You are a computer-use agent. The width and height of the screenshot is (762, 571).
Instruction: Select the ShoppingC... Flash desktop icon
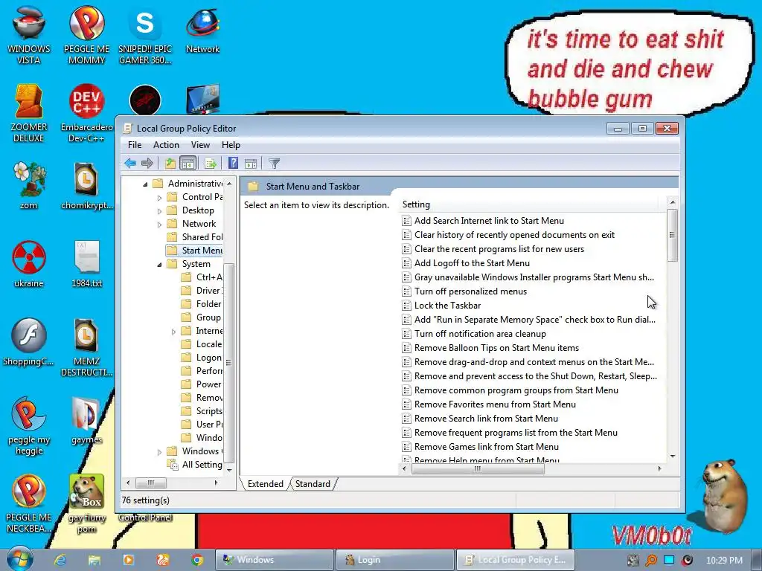[x=29, y=342]
